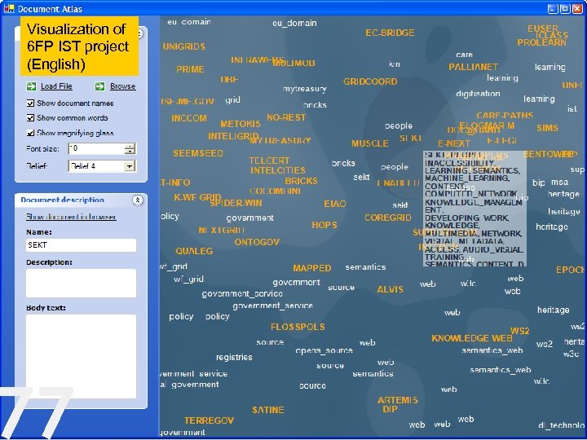This screenshot has width=587, height=440.
Task: Click inside the Description text box
Action: click(81, 283)
